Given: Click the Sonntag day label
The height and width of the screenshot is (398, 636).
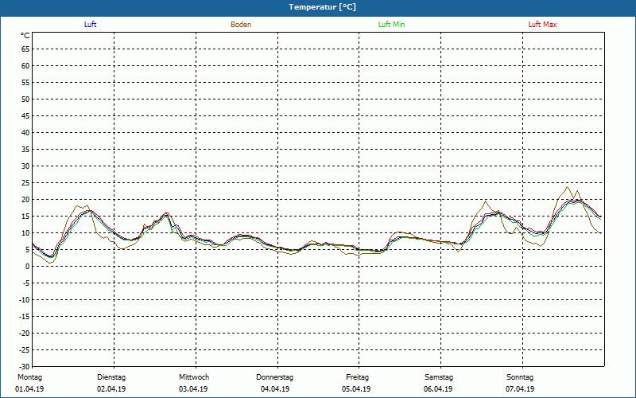Looking at the screenshot, I should [520, 377].
